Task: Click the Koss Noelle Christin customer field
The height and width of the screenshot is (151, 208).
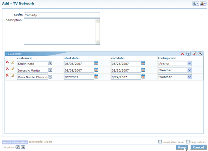Action: coord(33,77)
